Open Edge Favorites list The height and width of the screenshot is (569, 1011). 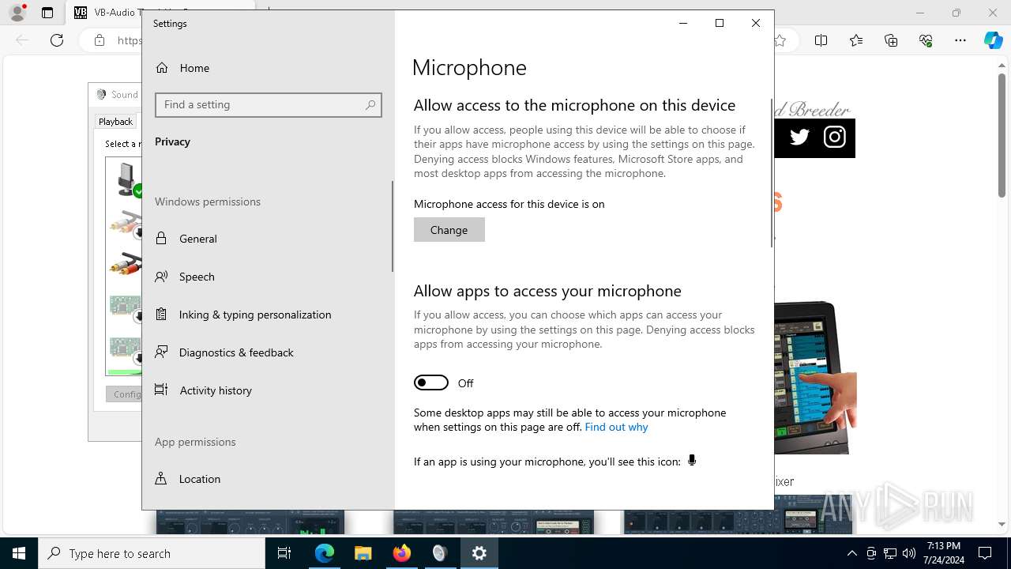856,40
